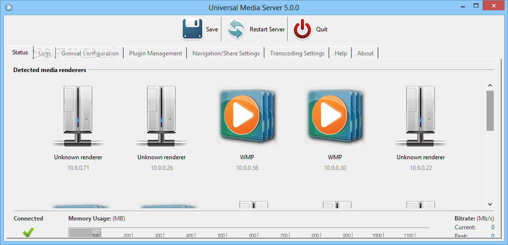
Task: Click the renderer list scroll down arrow
Action: 490,204
